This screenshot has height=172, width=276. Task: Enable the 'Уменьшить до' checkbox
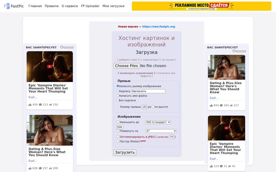(118, 122)
